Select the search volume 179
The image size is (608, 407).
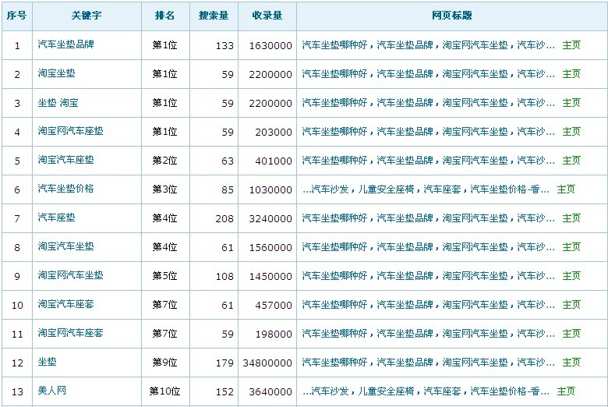(x=224, y=363)
